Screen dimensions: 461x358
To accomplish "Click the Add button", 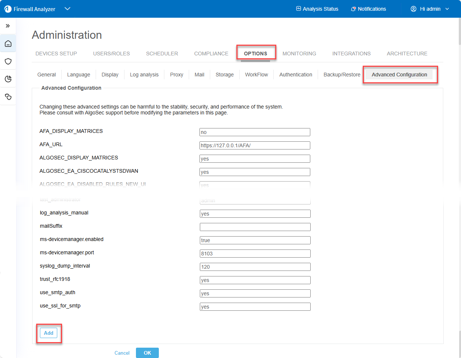I will [49, 333].
